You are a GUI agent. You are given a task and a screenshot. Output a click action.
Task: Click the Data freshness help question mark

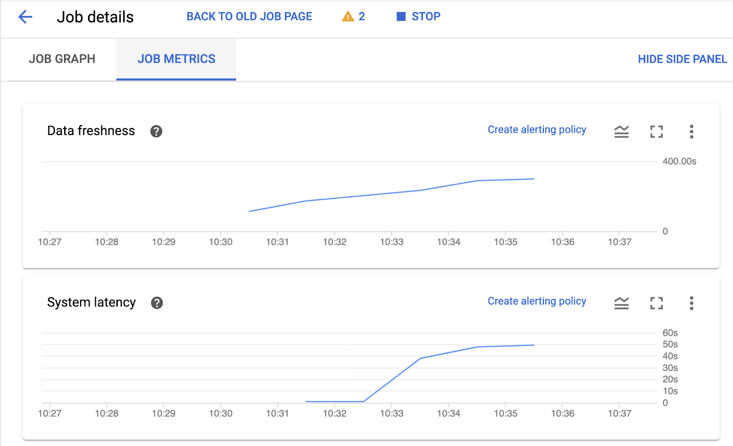pyautogui.click(x=156, y=131)
